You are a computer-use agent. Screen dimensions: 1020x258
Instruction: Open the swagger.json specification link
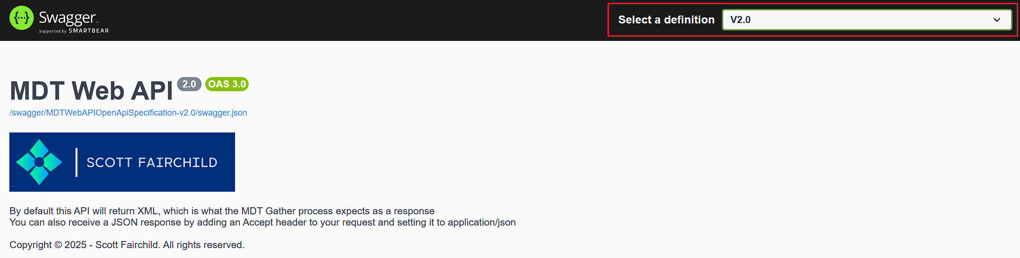point(128,113)
